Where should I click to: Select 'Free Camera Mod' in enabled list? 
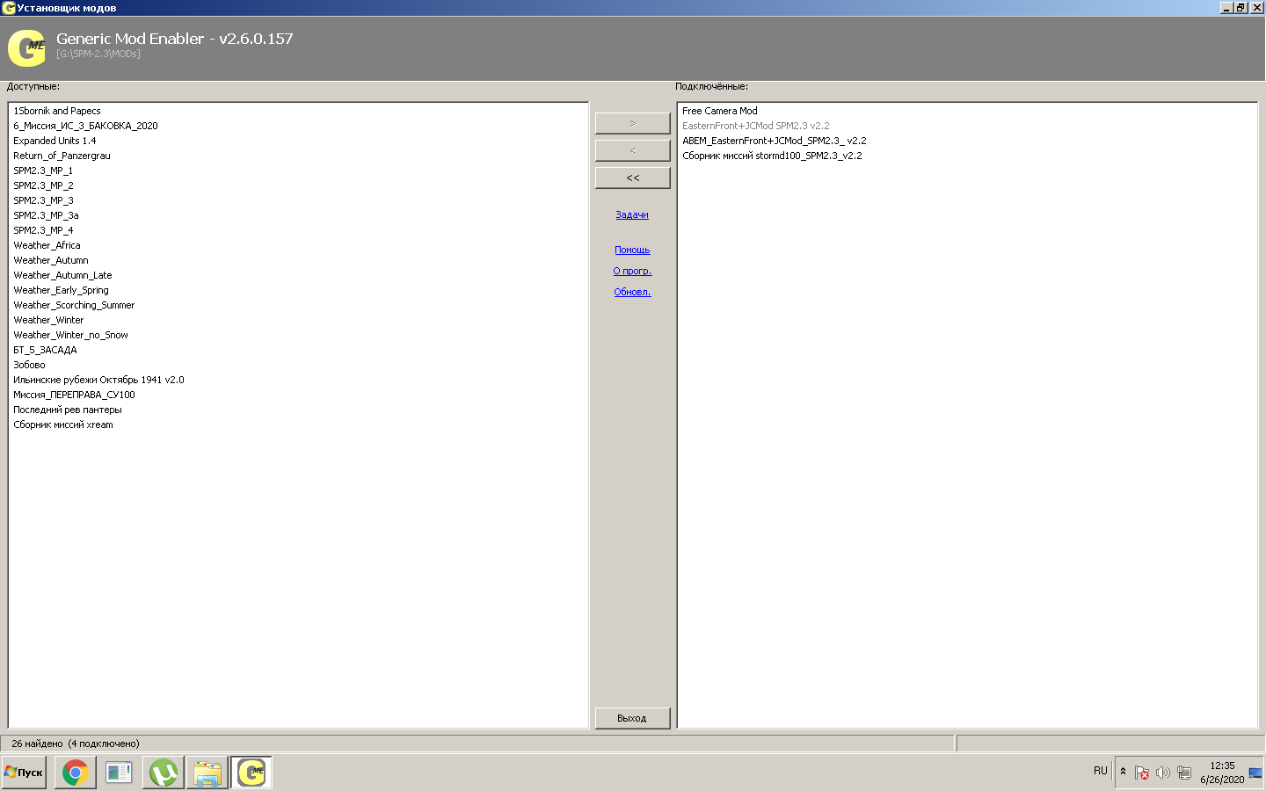tap(719, 111)
